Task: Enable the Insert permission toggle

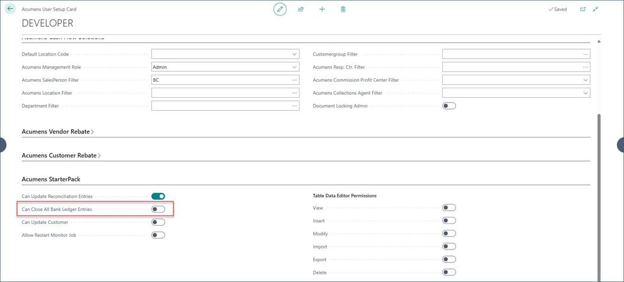Action: click(449, 220)
